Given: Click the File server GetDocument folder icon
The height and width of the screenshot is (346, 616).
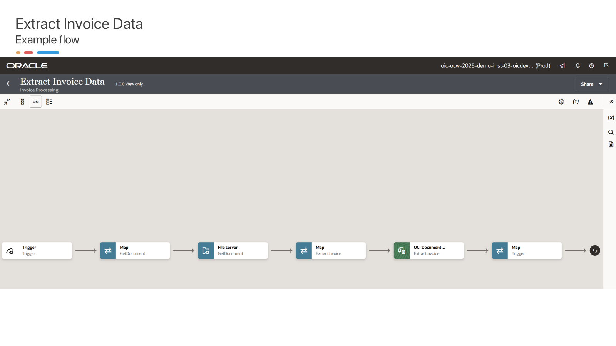Looking at the screenshot, I should tap(206, 250).
